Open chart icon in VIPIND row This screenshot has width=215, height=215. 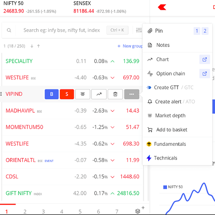pos(99,94)
